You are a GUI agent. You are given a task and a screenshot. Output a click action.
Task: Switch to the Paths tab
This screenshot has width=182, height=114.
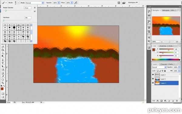coord(171,64)
